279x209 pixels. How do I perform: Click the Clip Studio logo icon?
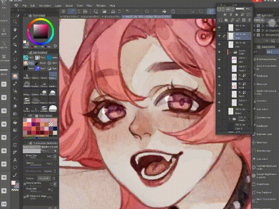click(x=16, y=6)
